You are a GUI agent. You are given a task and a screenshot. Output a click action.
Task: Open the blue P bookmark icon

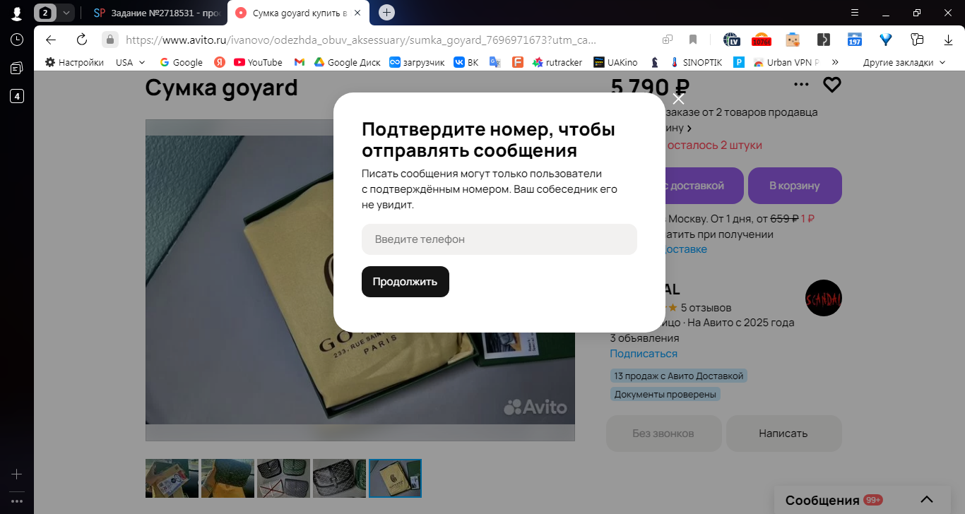click(739, 62)
